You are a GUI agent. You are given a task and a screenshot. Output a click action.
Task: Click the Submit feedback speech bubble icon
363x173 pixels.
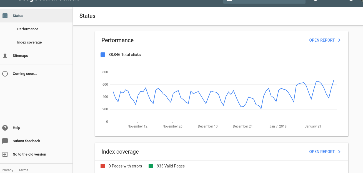pyautogui.click(x=5, y=141)
